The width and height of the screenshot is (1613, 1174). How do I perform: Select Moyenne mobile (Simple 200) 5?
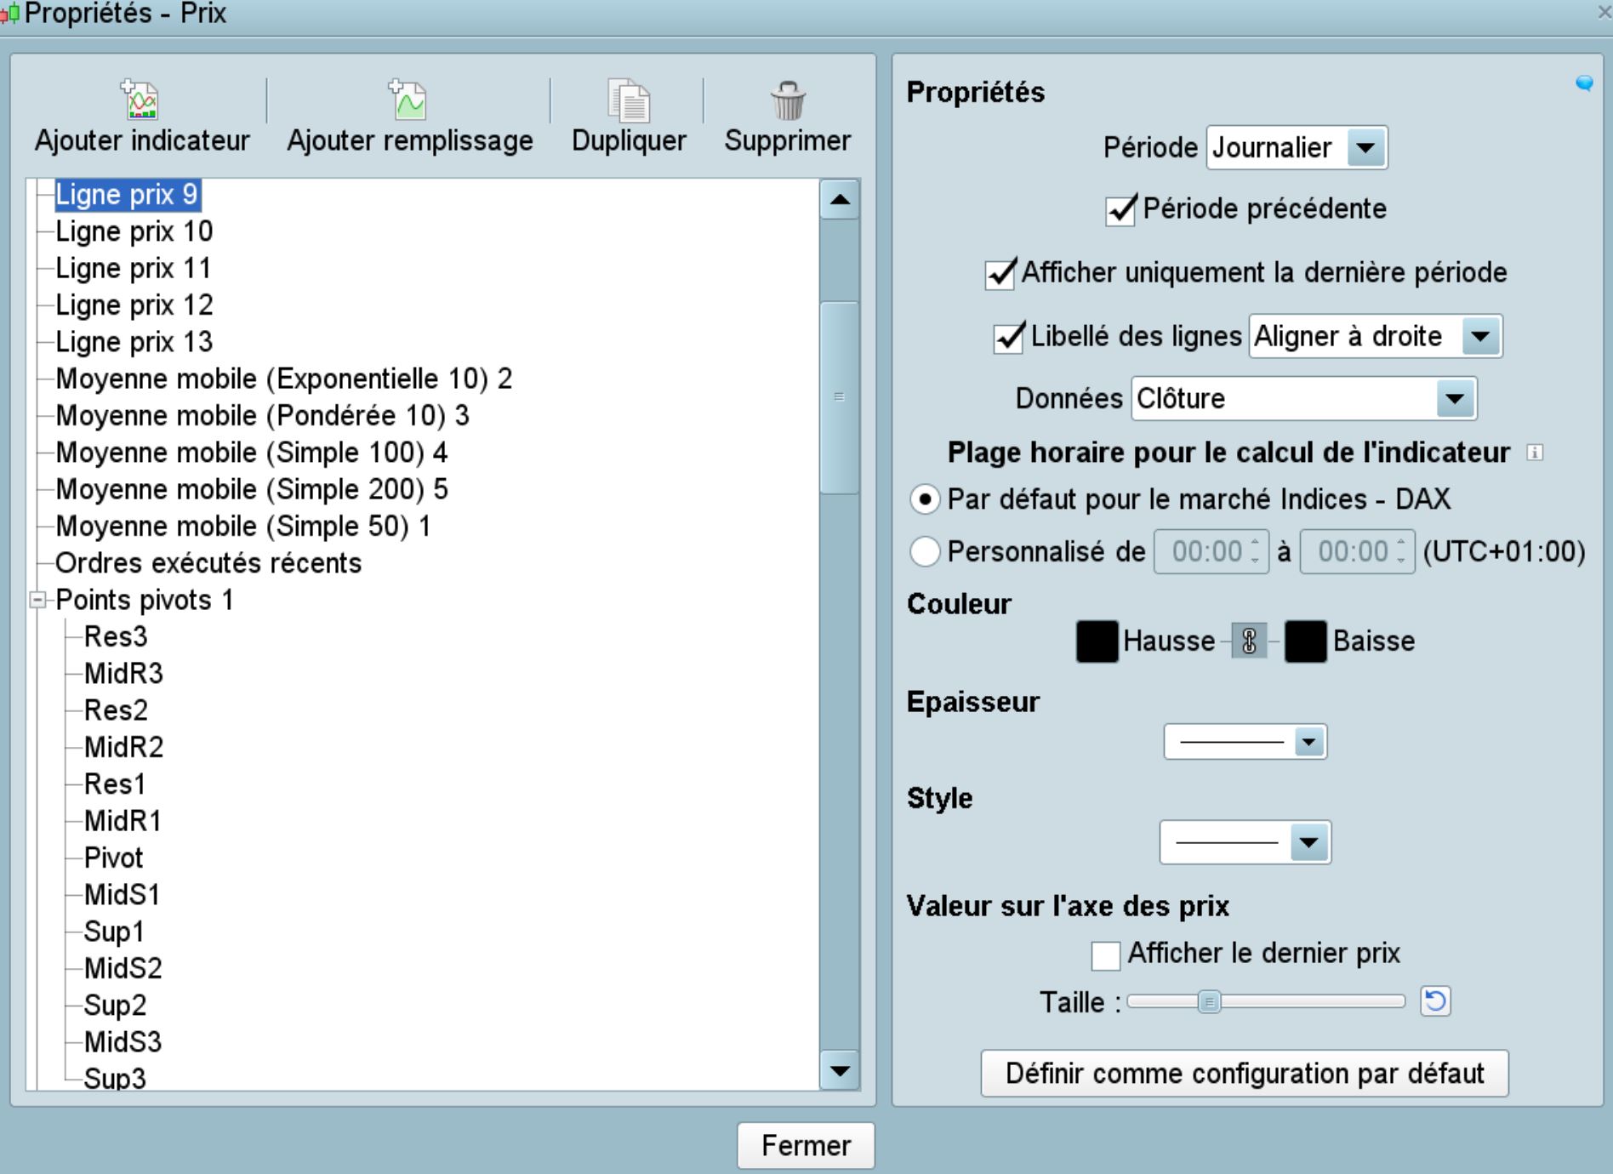coord(252,490)
